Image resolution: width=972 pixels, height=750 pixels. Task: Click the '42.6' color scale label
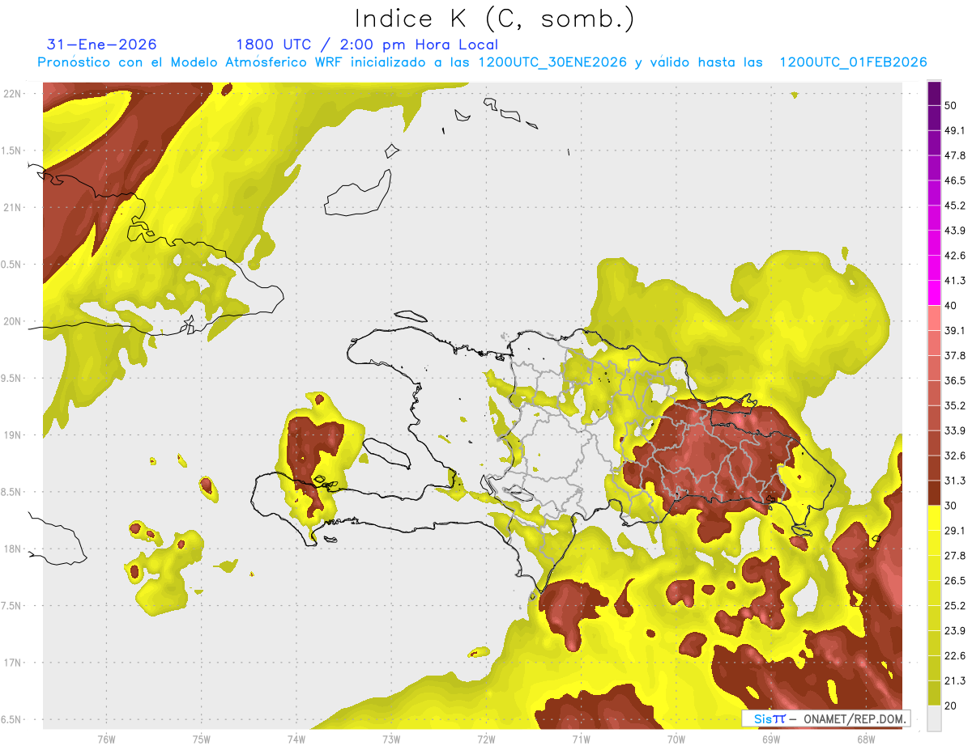(955, 256)
